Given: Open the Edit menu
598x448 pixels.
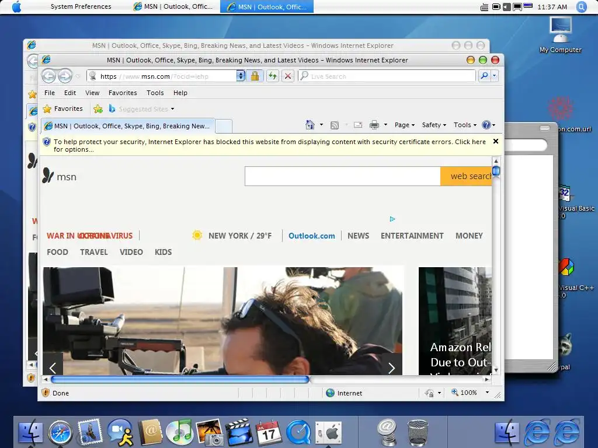Looking at the screenshot, I should [x=70, y=93].
